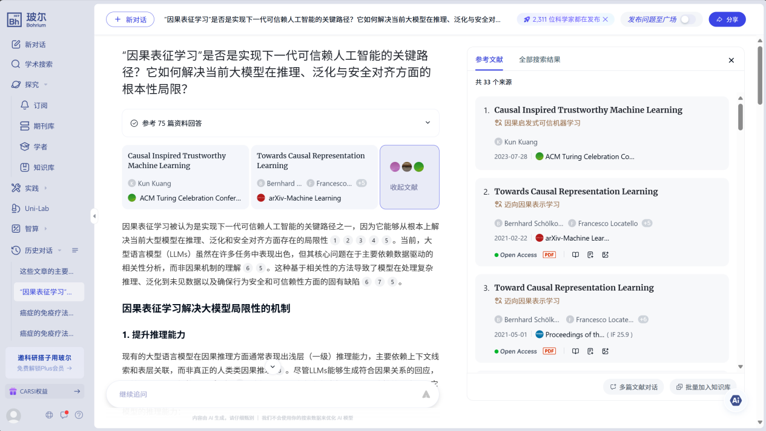The width and height of the screenshot is (766, 431).
Task: Click the 分享 button
Action: (x=727, y=19)
